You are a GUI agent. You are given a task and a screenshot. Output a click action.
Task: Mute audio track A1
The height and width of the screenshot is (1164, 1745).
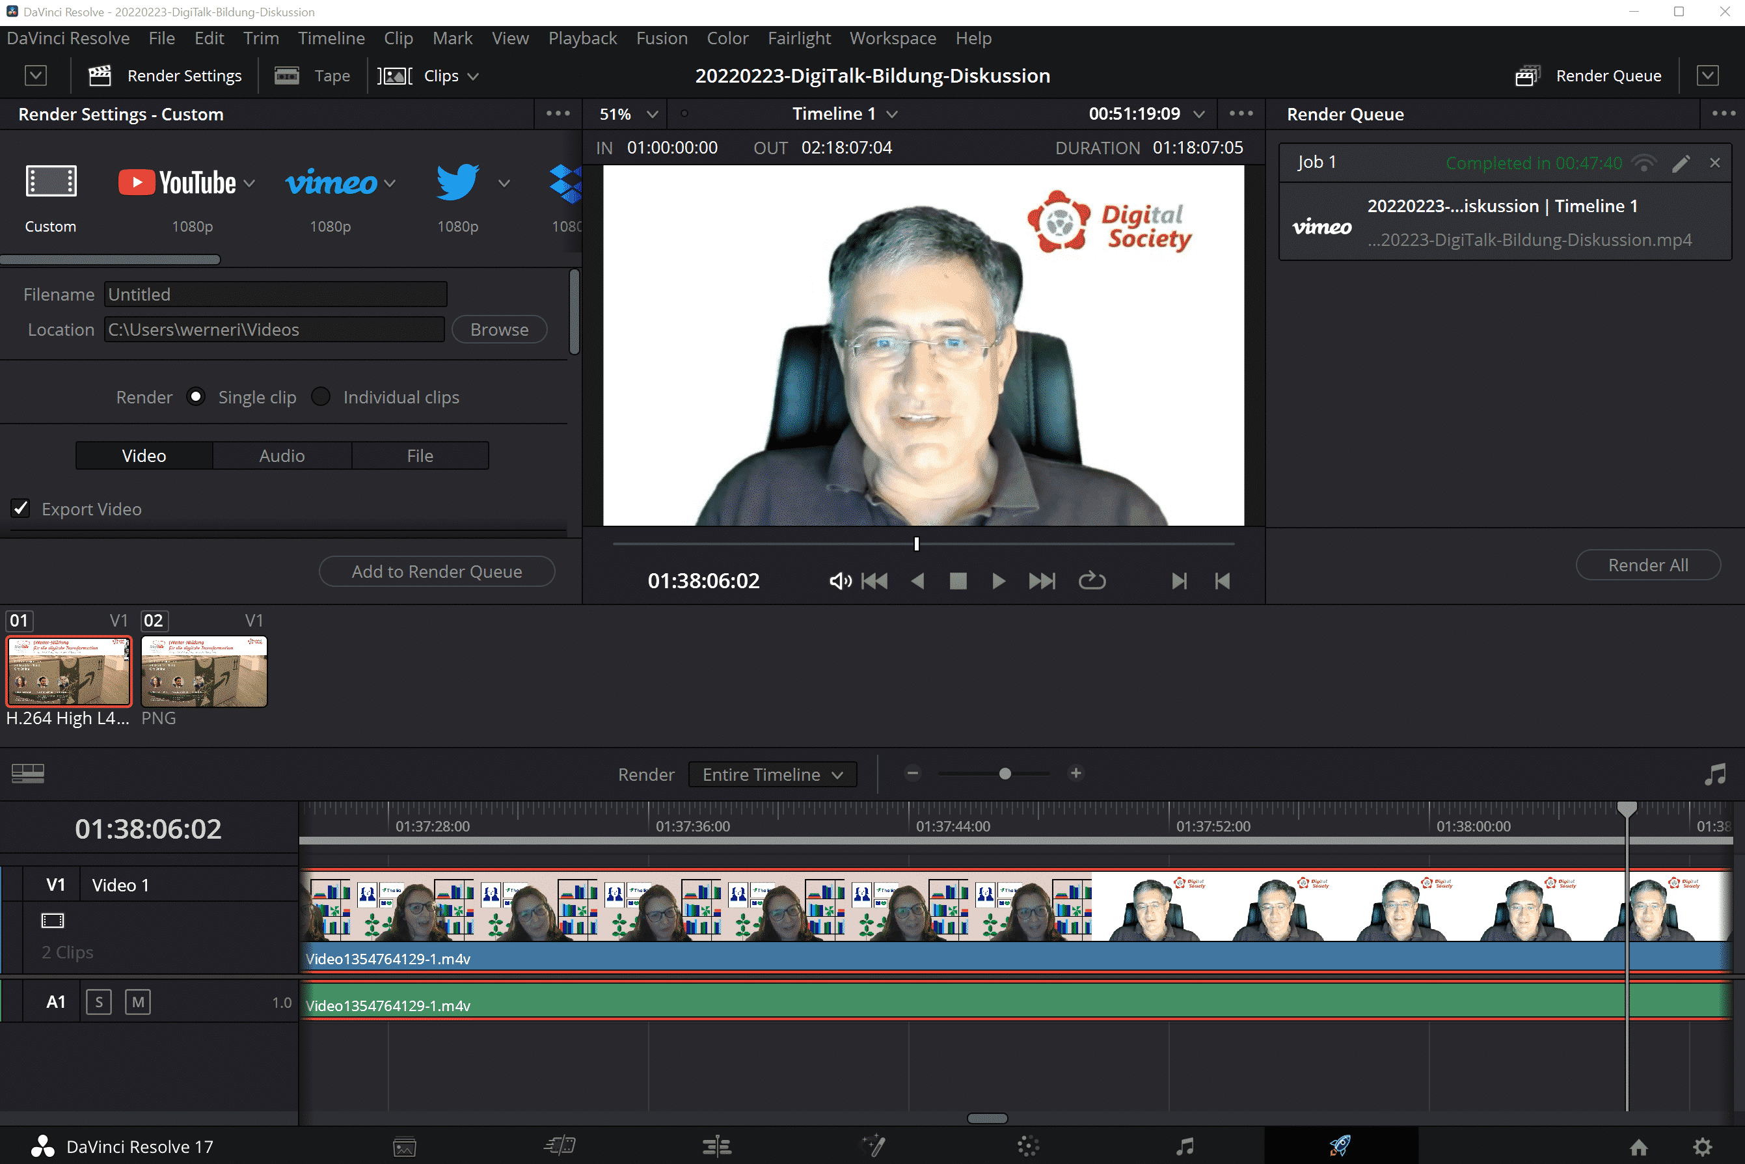138,1002
